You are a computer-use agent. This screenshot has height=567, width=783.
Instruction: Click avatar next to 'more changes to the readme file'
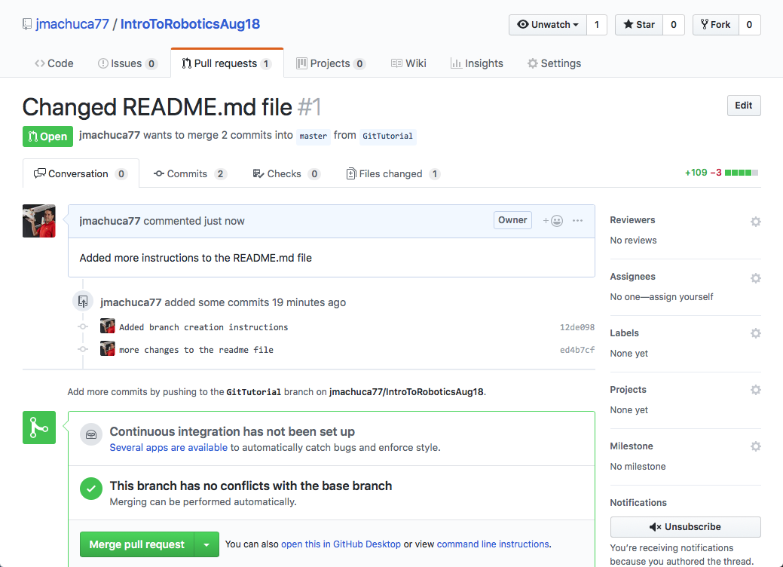coord(107,348)
